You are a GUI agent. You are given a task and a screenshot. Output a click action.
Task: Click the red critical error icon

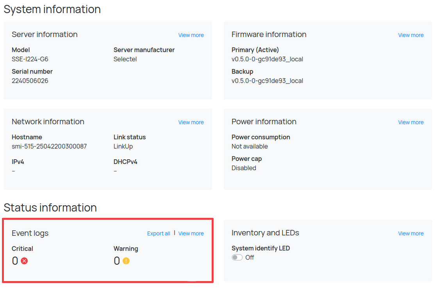point(24,261)
